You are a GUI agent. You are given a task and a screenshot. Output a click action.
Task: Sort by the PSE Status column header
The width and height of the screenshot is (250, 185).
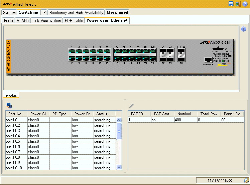(x=162, y=114)
